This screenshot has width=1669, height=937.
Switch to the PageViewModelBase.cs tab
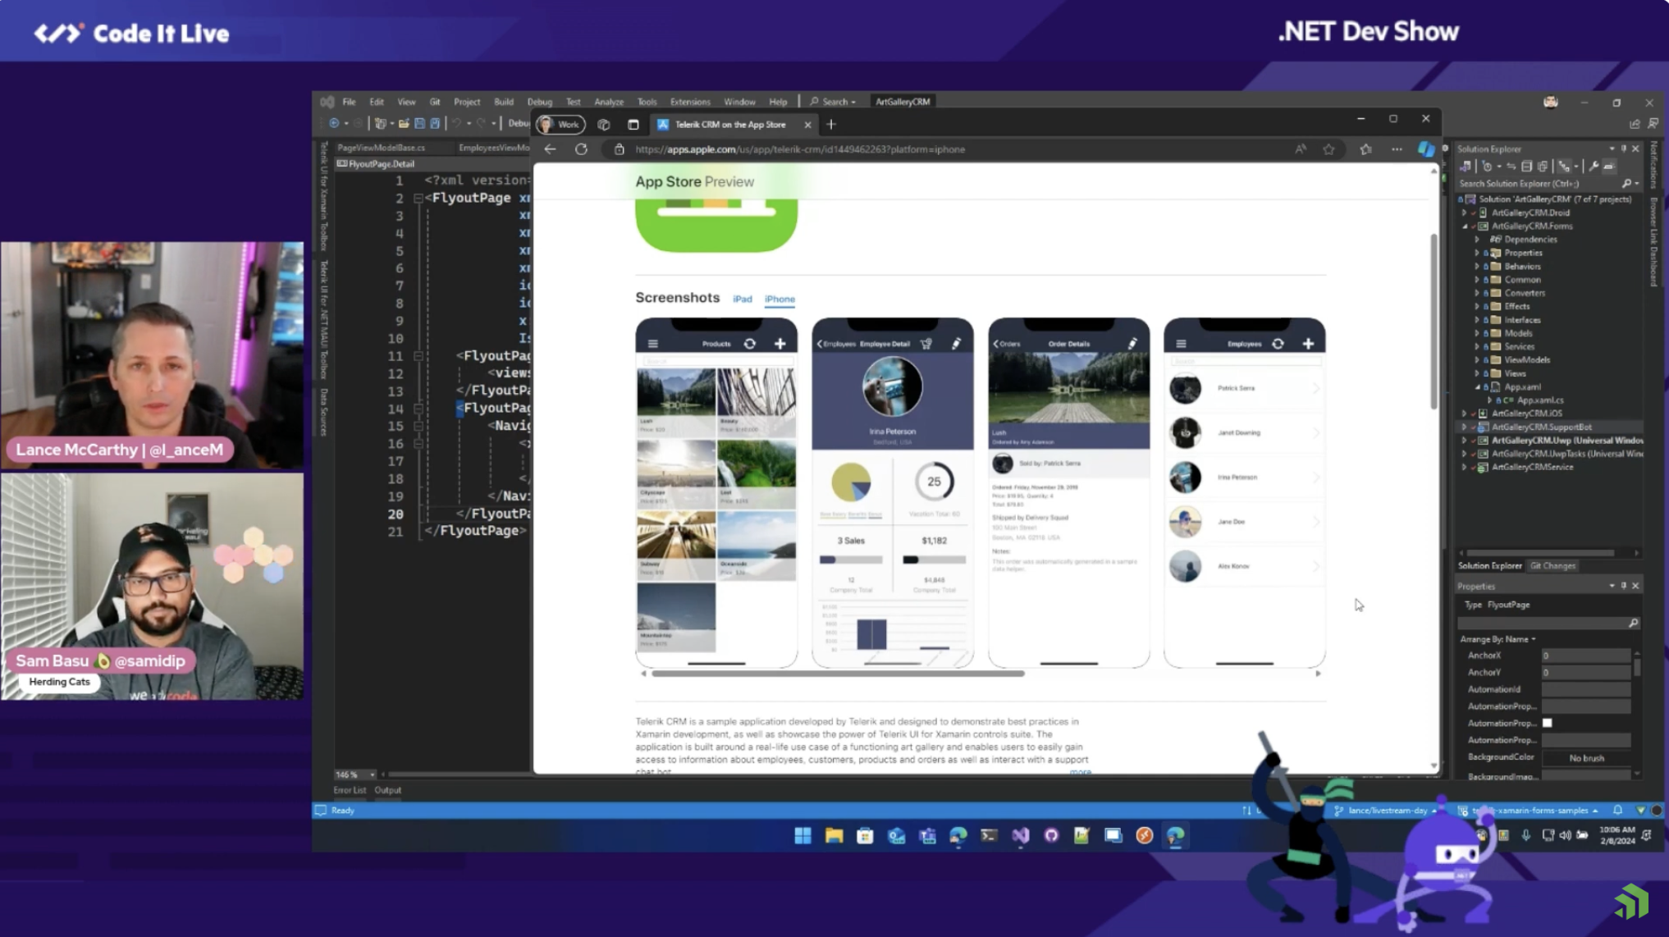[x=382, y=148]
